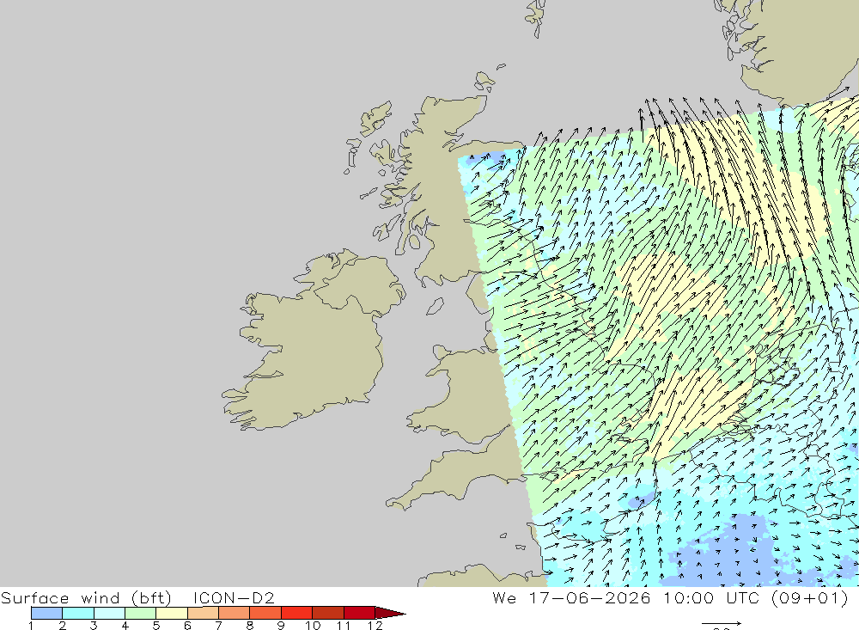Pick the pale yellow swatch between 5 and 6
This screenshot has width=859, height=630.
pos(172,613)
